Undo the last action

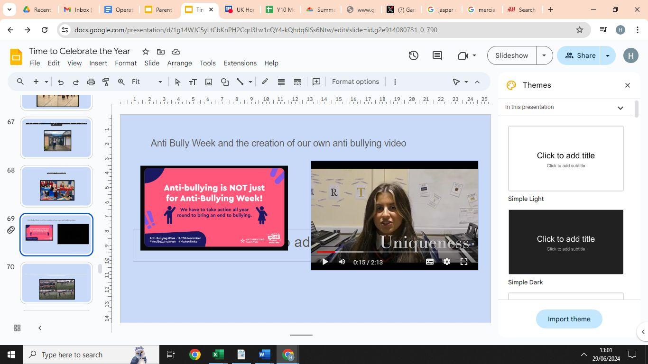[x=61, y=82]
